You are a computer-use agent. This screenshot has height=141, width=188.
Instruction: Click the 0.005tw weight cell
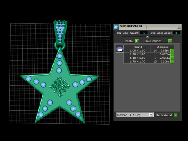(x=164, y=58)
